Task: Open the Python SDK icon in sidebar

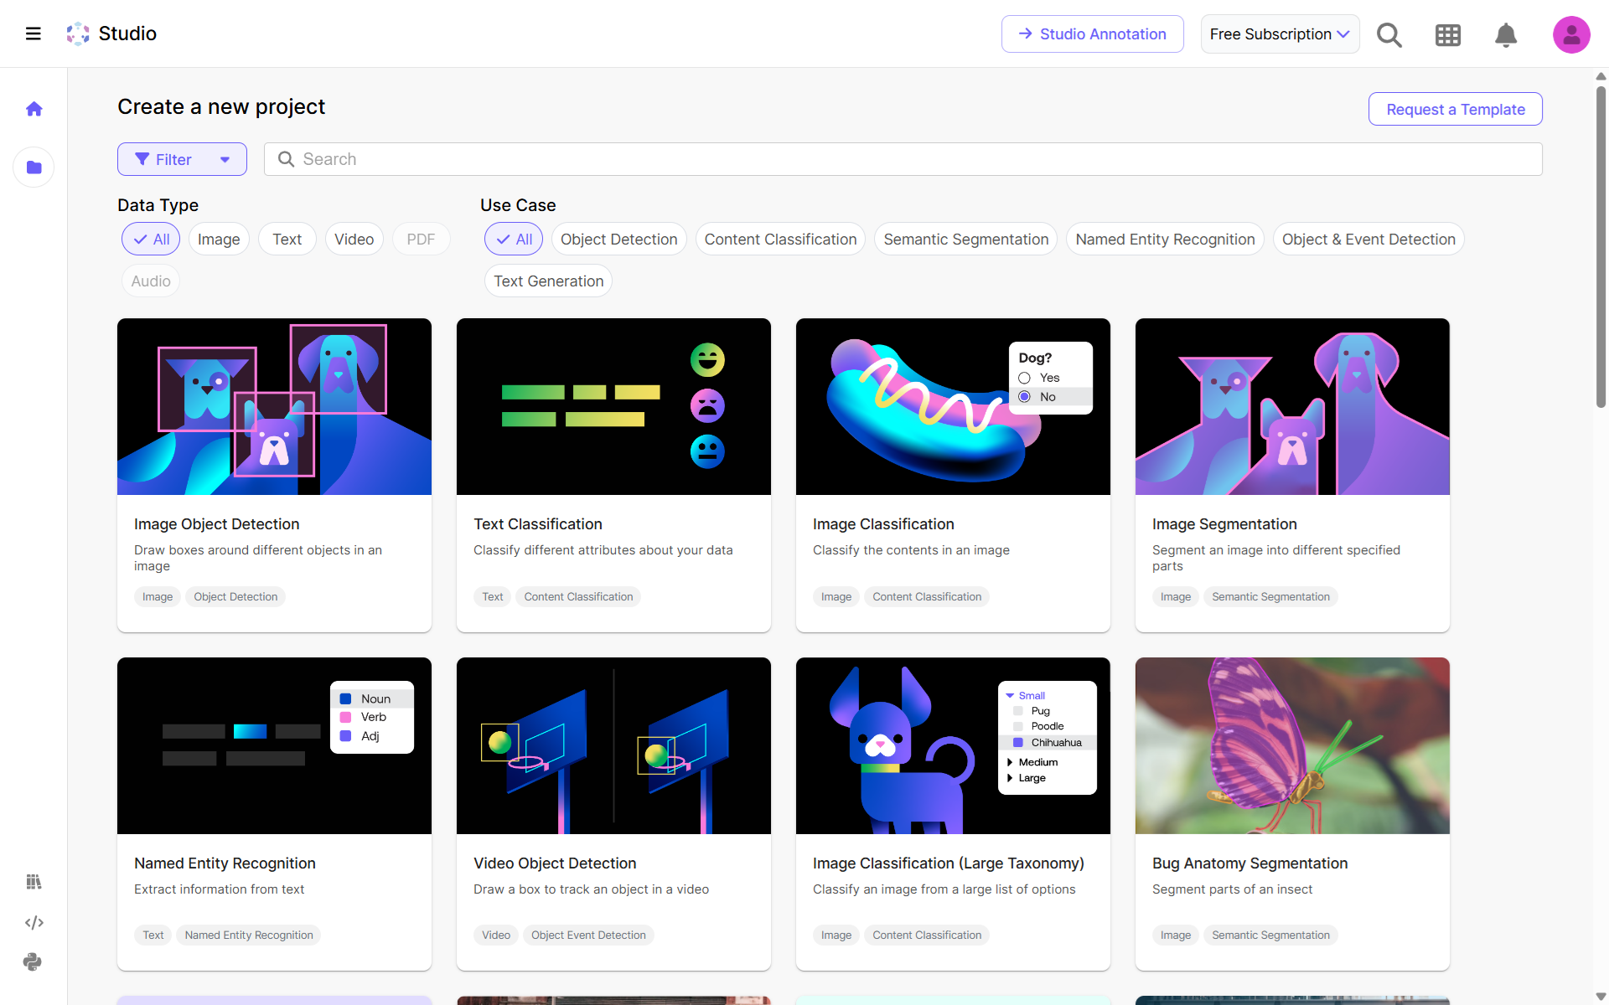Action: coord(33,962)
